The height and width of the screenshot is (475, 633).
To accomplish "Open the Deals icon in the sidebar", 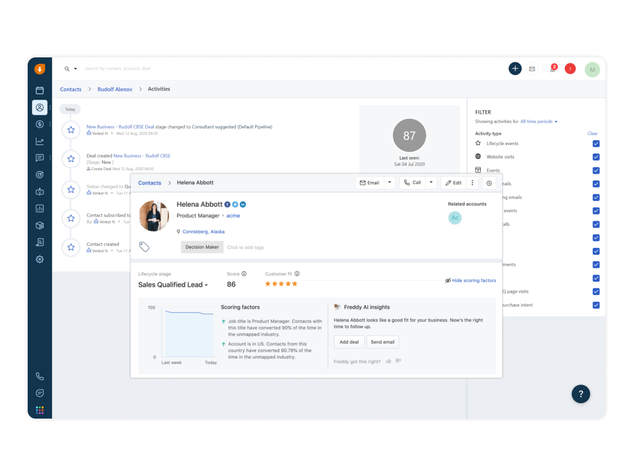I will click(x=40, y=124).
